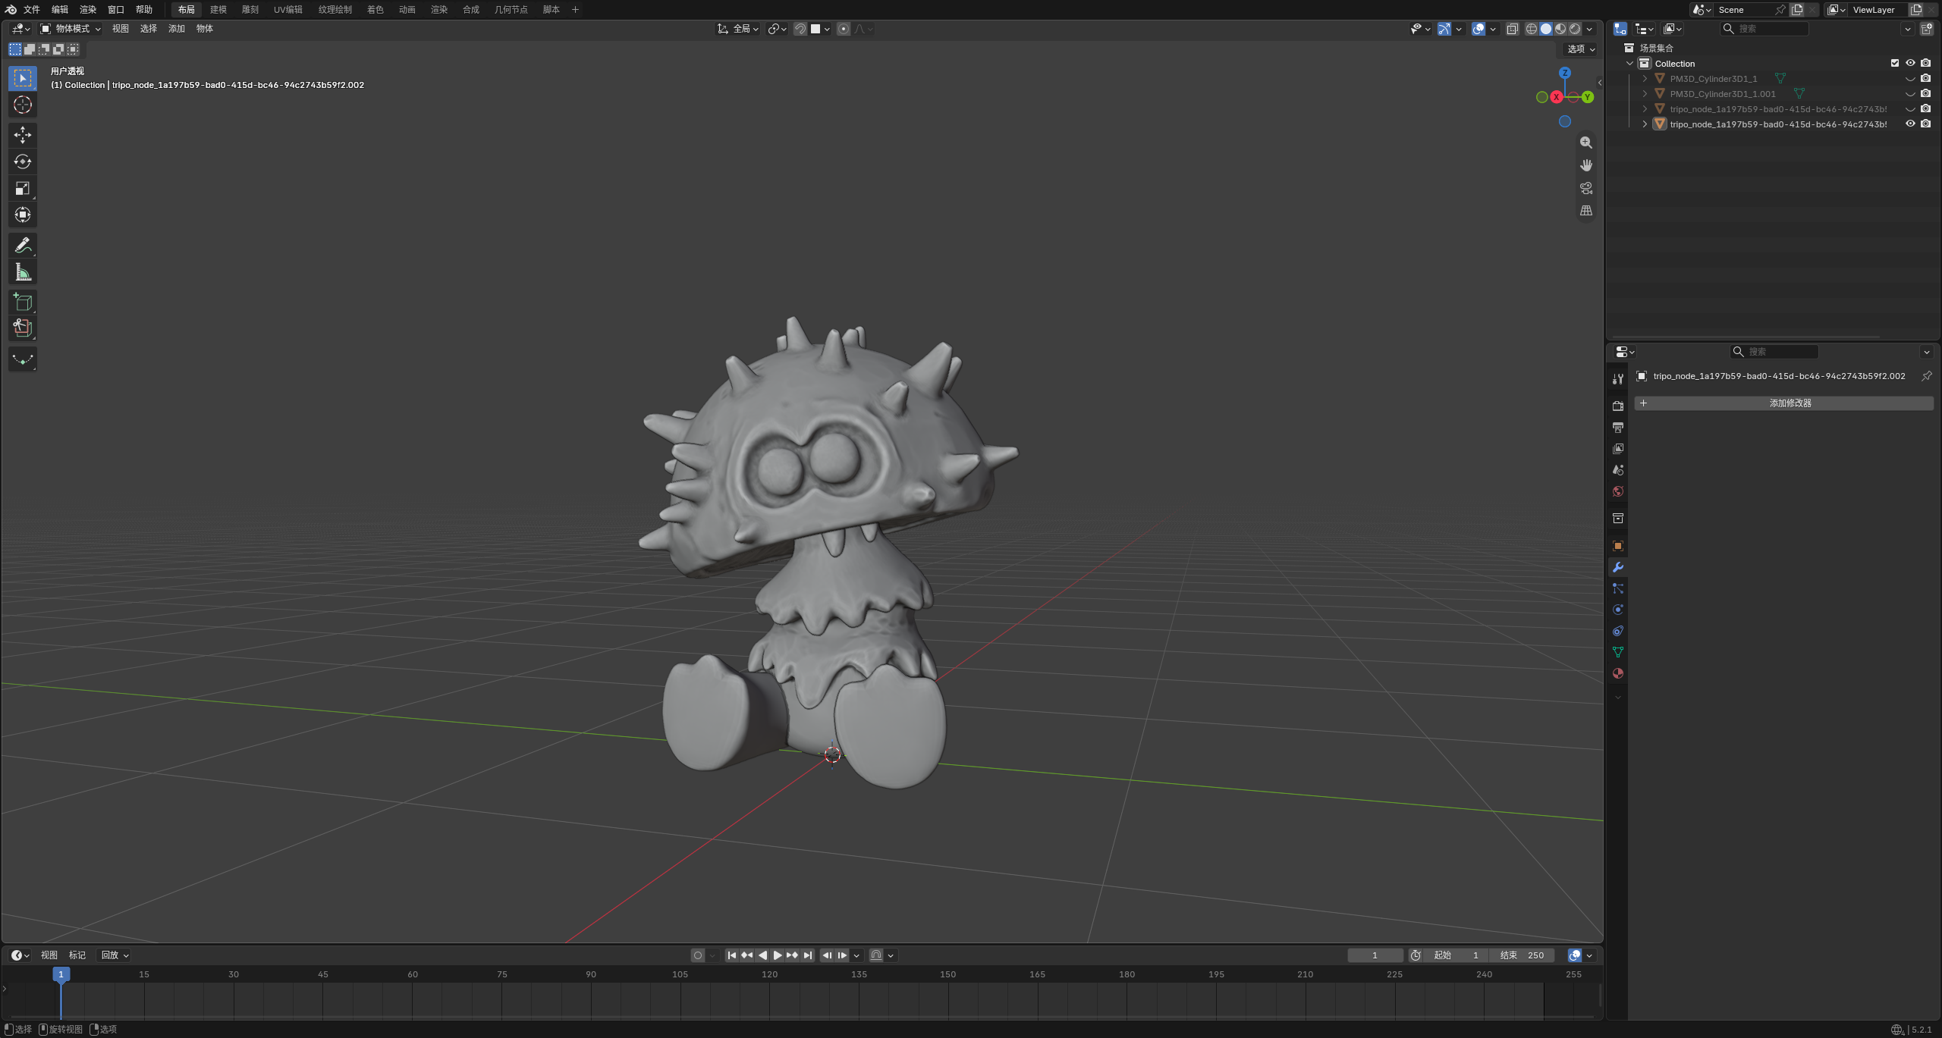
Task: Switch to the UV编辑 workspace tab
Action: [x=288, y=9]
